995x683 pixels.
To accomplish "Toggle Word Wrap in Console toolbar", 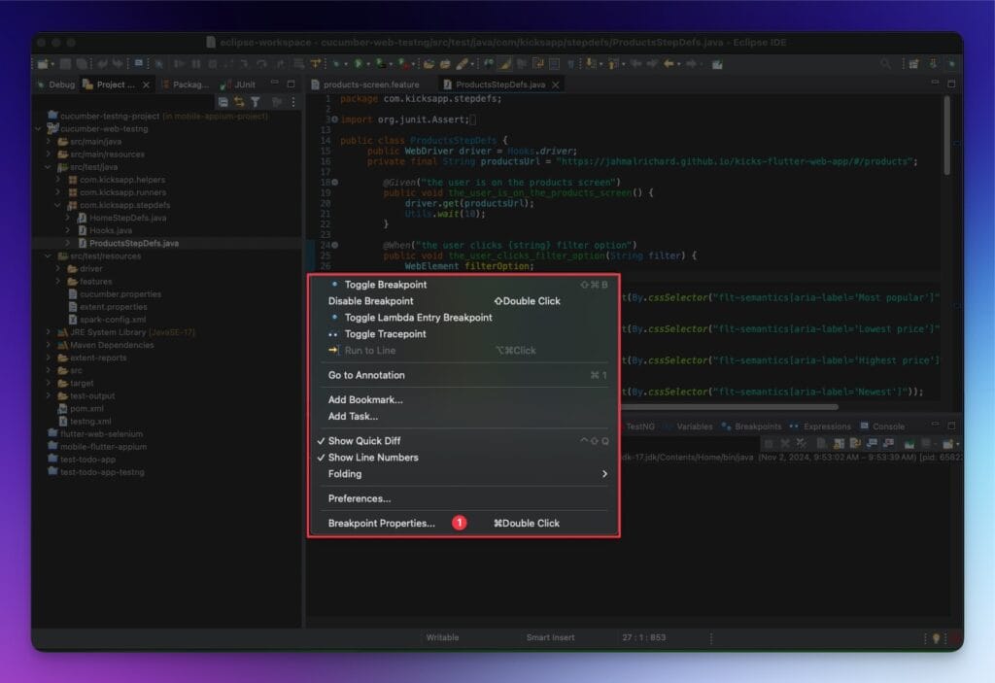I will 855,443.
